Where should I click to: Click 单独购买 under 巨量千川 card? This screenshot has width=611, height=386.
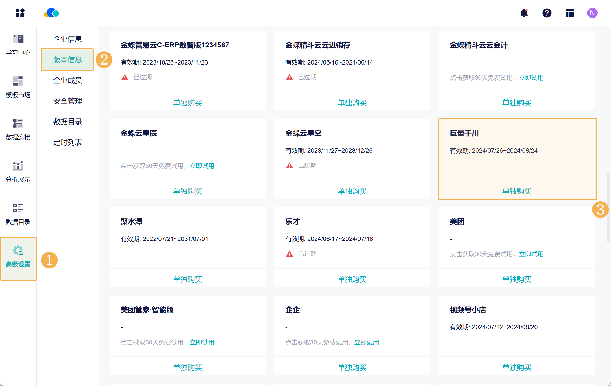click(517, 191)
